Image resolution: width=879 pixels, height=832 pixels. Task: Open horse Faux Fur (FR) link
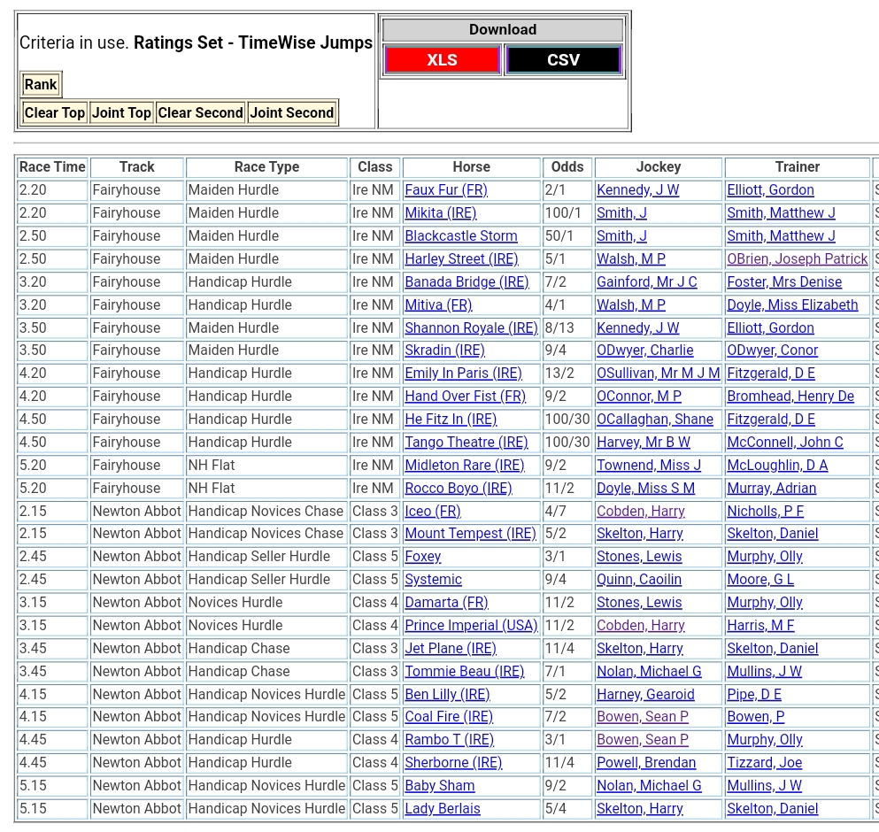click(x=446, y=190)
